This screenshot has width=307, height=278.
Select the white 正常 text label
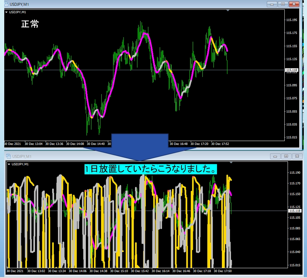30,24
